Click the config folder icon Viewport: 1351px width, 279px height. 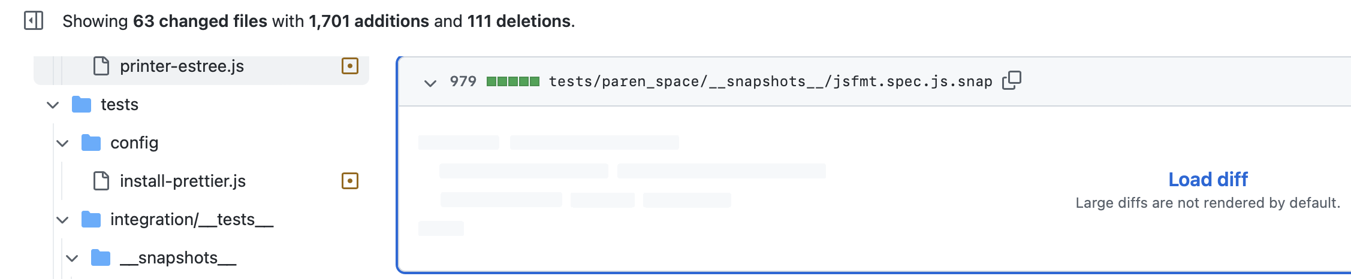[91, 143]
